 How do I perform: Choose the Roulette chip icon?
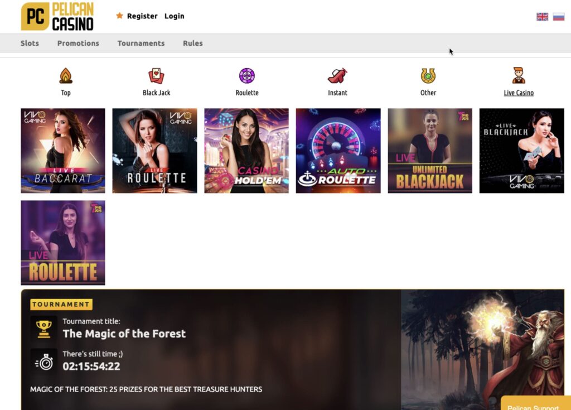(x=247, y=75)
